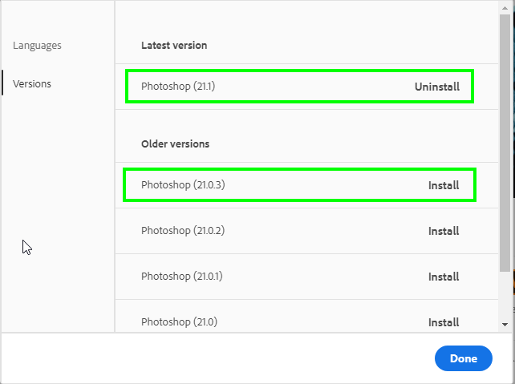Click the Photoshop (21.0) label
Image resolution: width=515 pixels, height=384 pixels.
pos(179,322)
